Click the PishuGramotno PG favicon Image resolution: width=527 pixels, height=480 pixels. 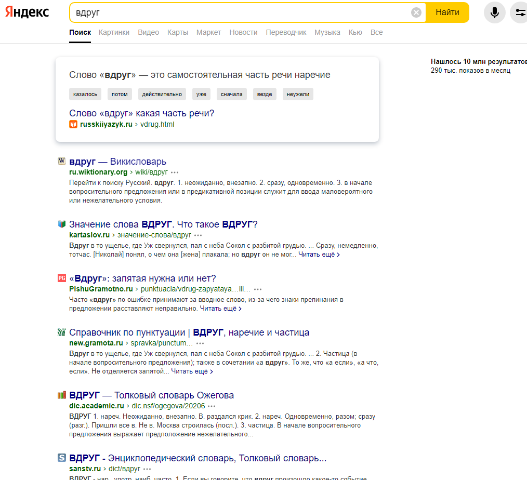[x=61, y=278]
